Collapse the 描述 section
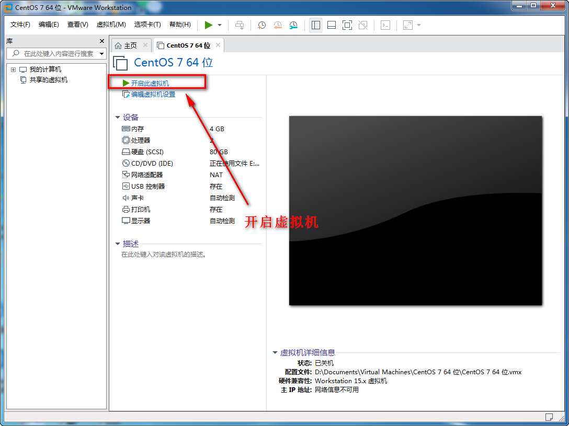The height and width of the screenshot is (426, 569). click(118, 244)
